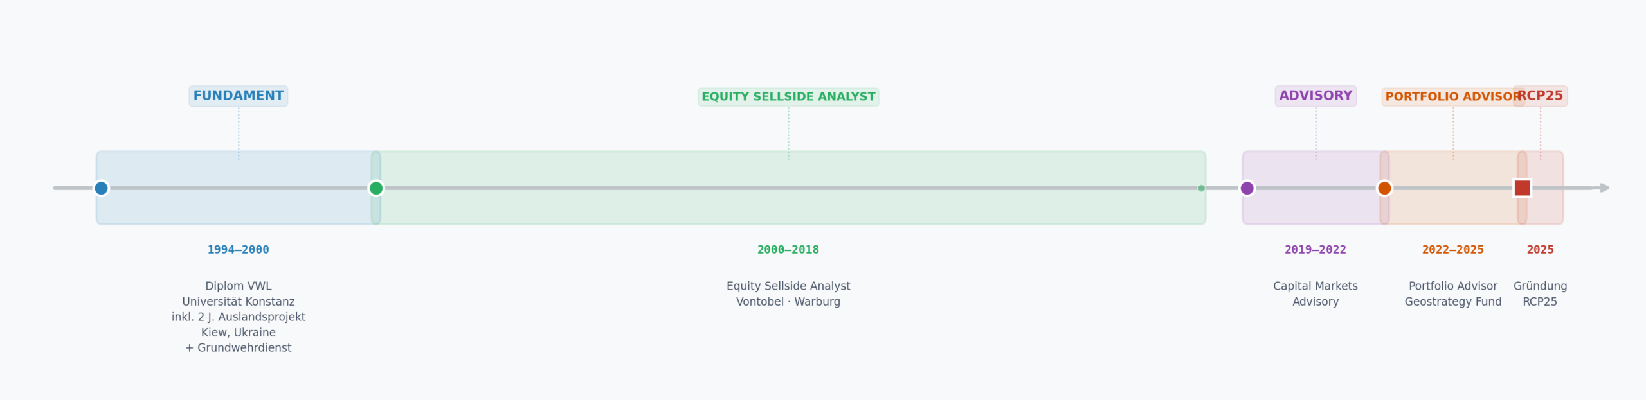Click the 2000–2018 date range
Image resolution: width=1646 pixels, height=400 pixels.
coord(788,250)
